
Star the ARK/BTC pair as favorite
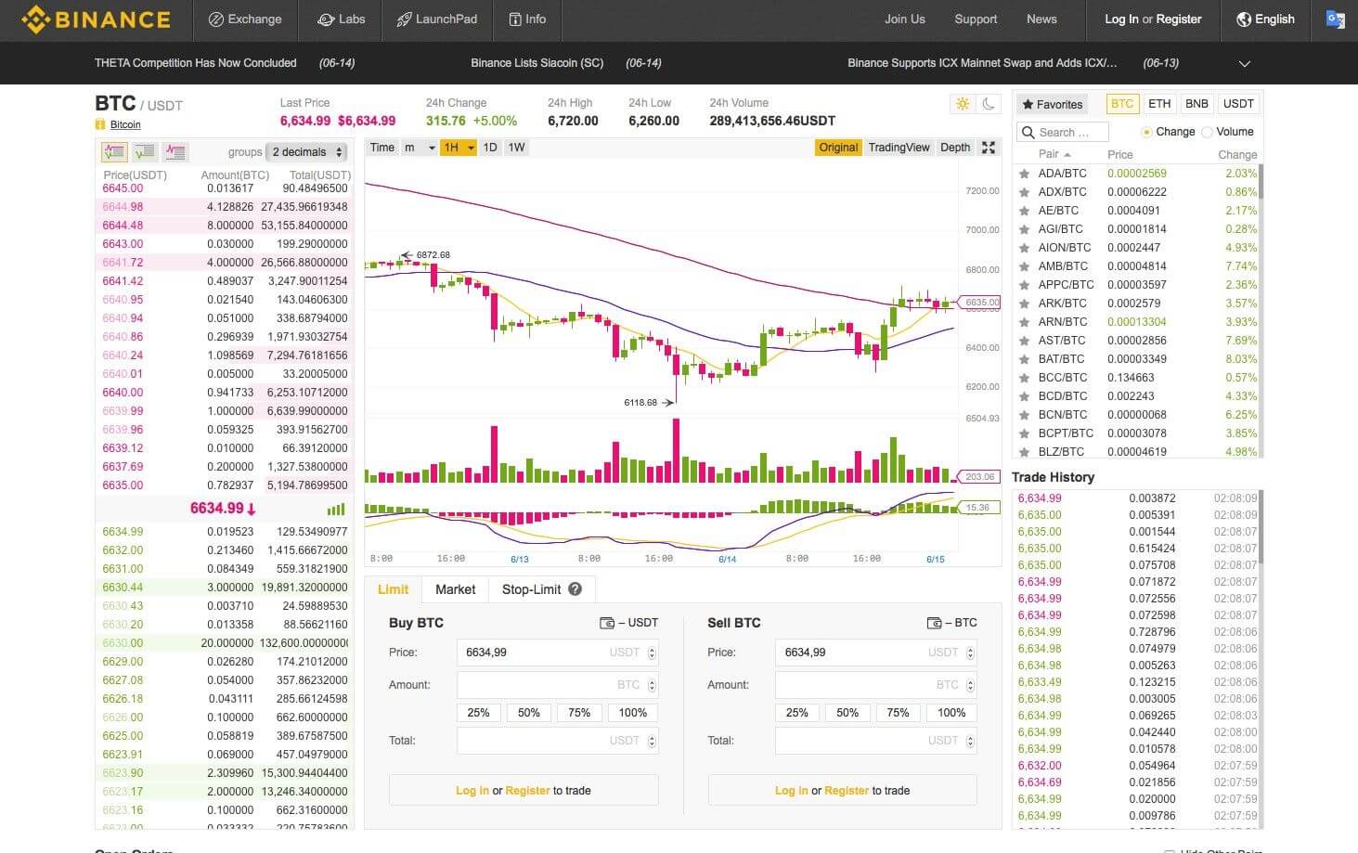[x=1024, y=304]
